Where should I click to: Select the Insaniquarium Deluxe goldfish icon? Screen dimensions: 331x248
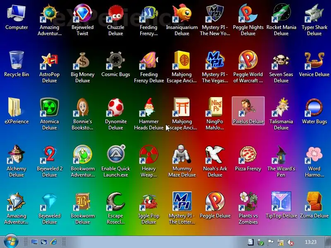[x=182, y=20]
